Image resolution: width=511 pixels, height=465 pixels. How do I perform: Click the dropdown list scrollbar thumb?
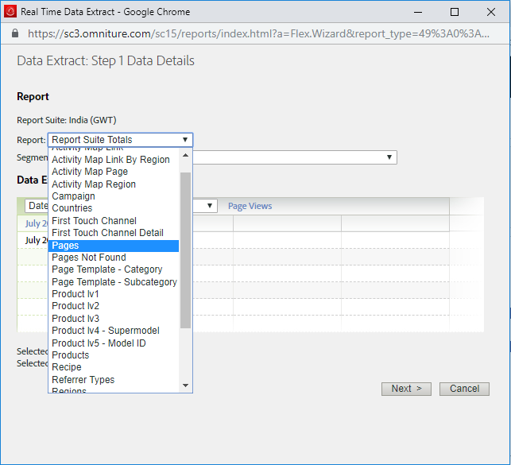pos(186,250)
